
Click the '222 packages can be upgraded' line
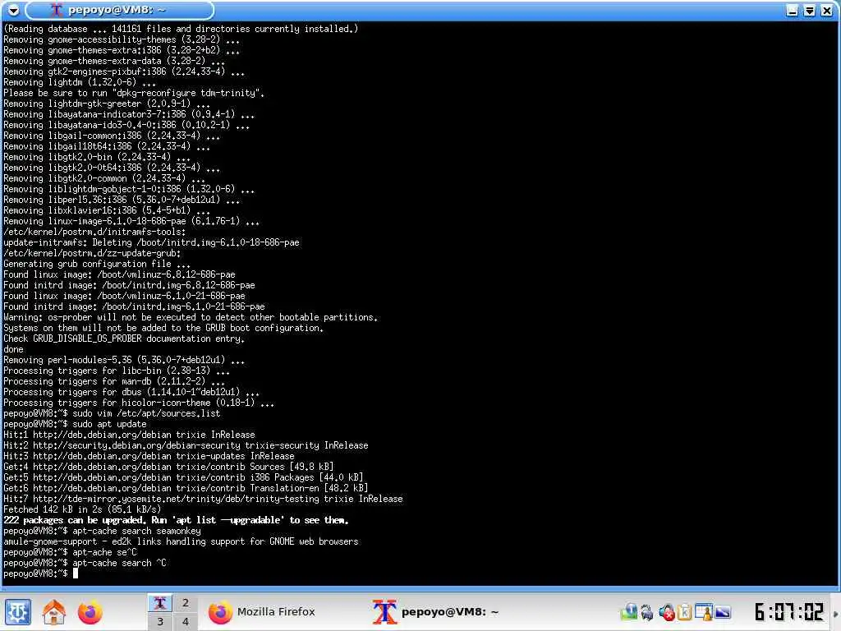click(176, 520)
